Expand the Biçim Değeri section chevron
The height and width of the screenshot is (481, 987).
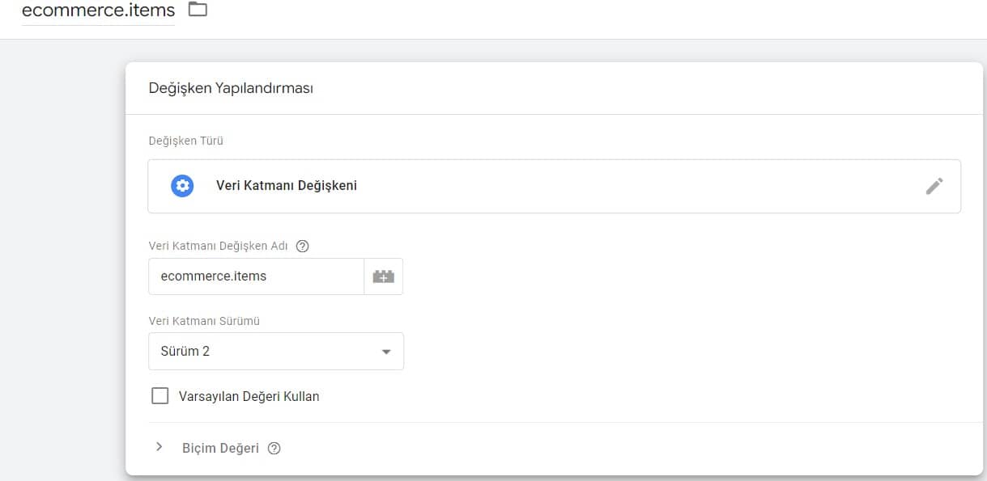(x=159, y=446)
